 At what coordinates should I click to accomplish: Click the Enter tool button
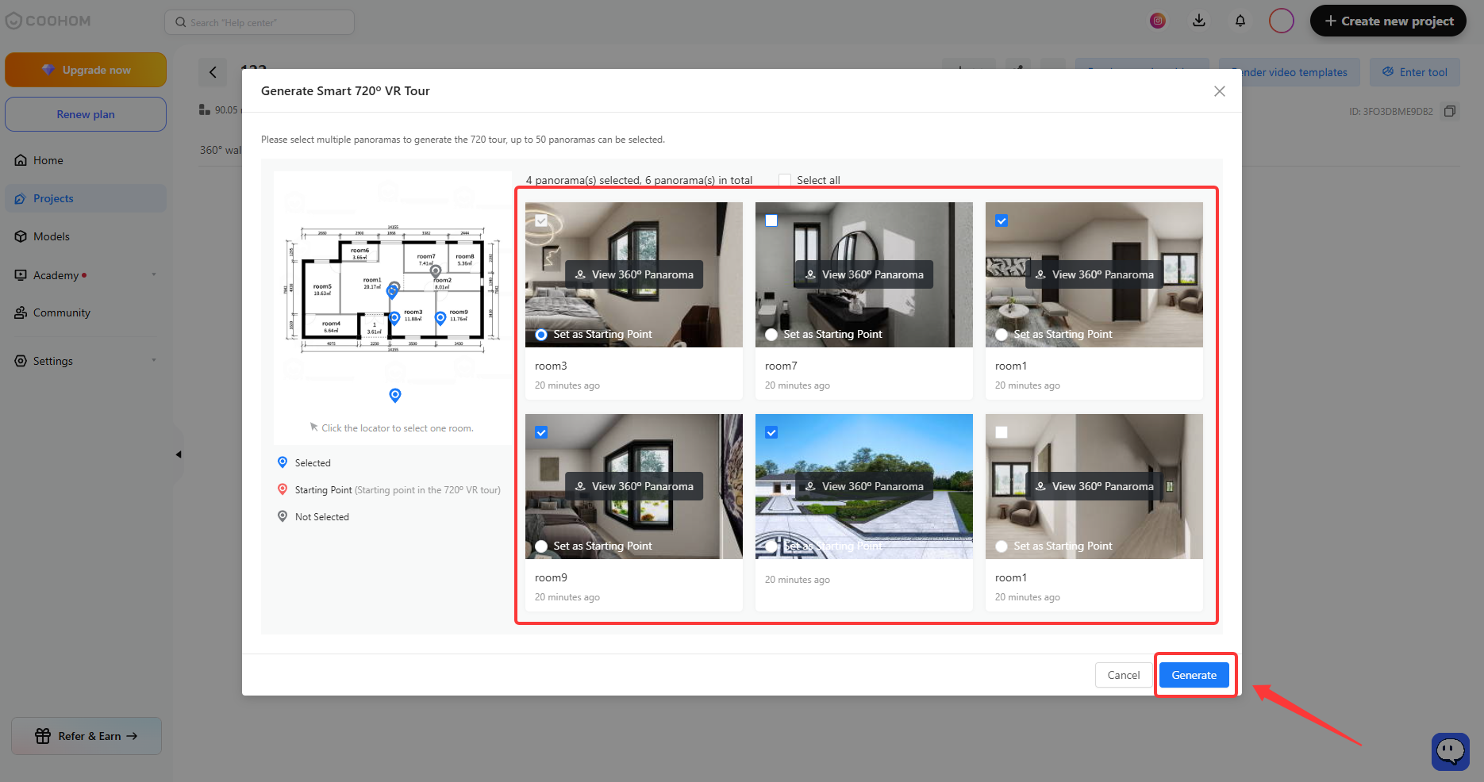pyautogui.click(x=1414, y=72)
